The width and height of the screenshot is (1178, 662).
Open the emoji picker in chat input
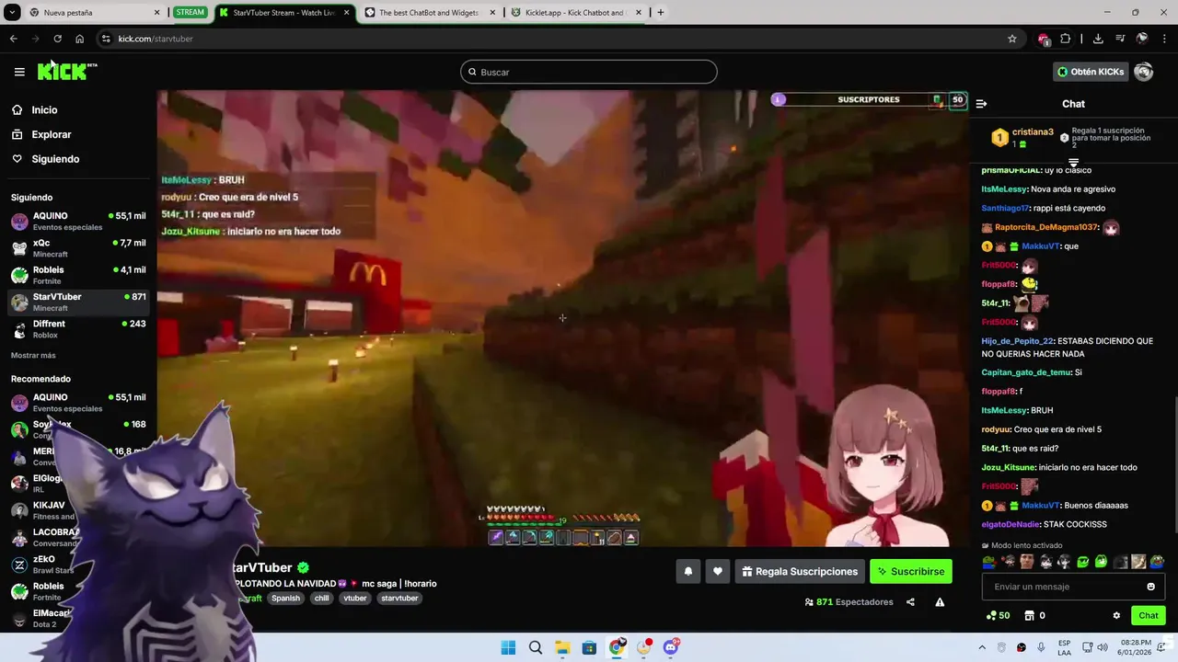tap(1150, 587)
